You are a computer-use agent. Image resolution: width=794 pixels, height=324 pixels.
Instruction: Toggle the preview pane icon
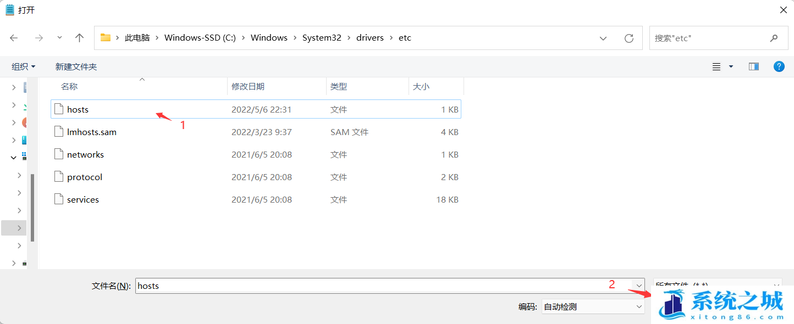tap(754, 66)
